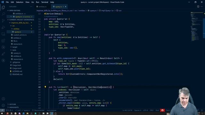Open the Accounts icon in activity bar
The image size is (205, 115).
[3, 99]
